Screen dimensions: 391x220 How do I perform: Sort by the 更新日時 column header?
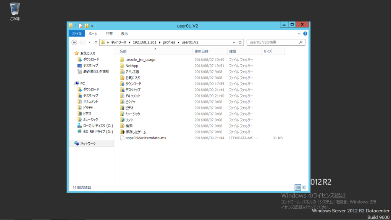tap(210, 51)
